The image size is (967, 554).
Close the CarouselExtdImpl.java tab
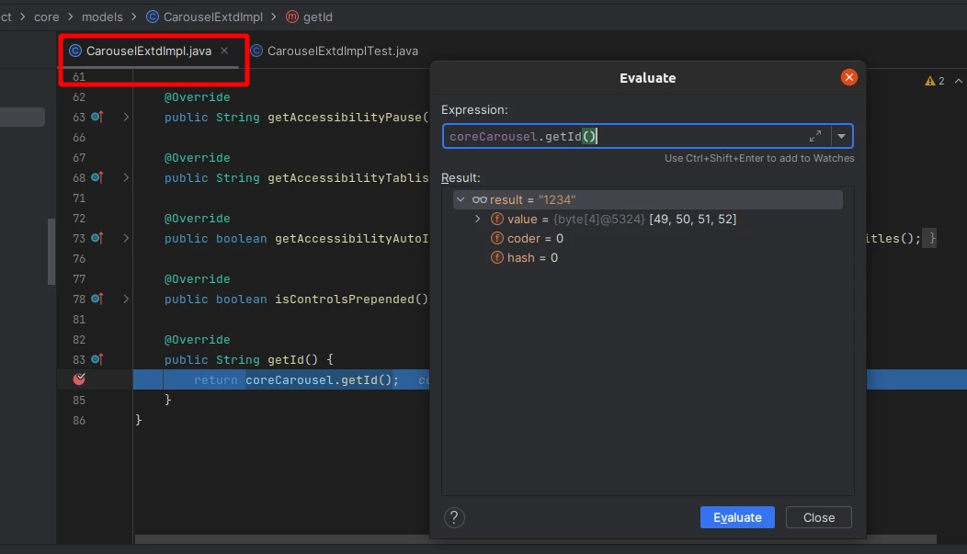pos(224,51)
